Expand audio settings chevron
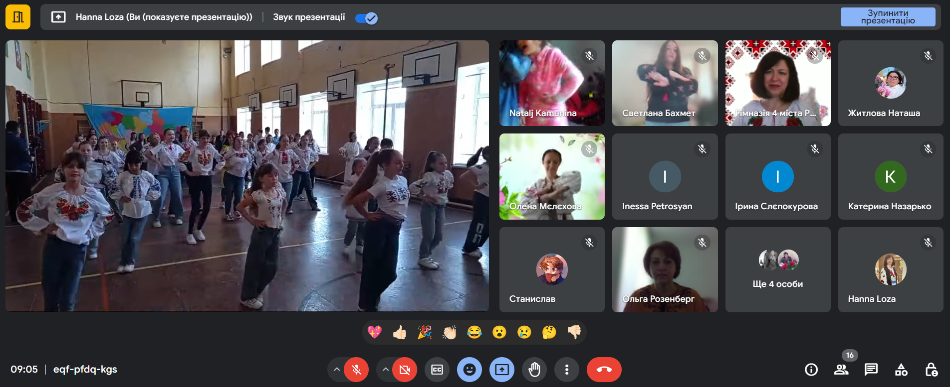Screen dimensions: 950x387 (x=337, y=370)
